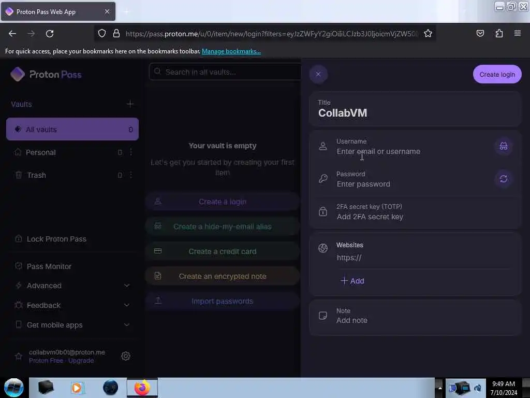Edit the CollabVM title field
The image size is (530, 398).
click(415, 112)
